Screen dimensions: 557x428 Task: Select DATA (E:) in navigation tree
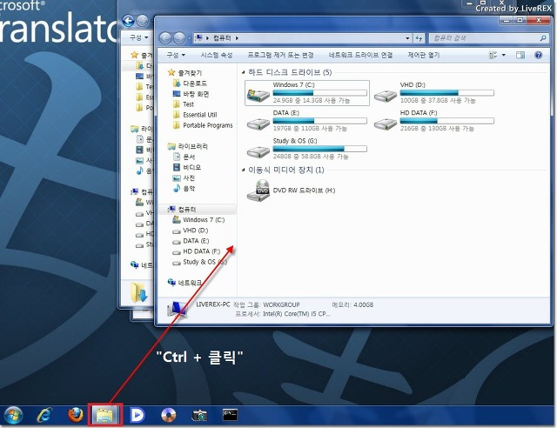(x=196, y=241)
